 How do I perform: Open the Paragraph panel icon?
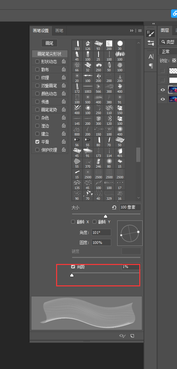(151, 66)
